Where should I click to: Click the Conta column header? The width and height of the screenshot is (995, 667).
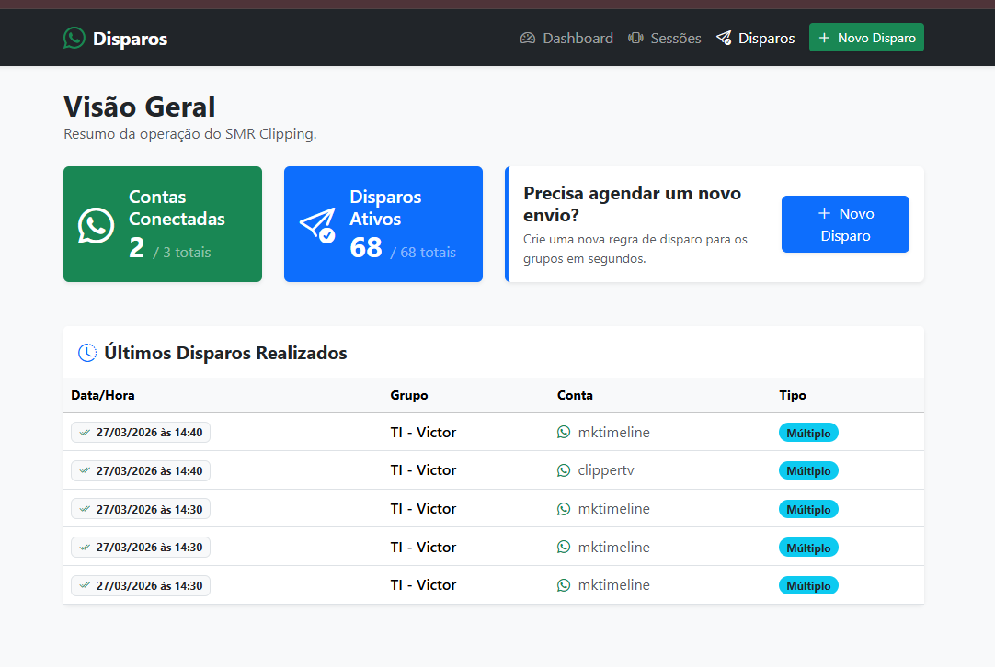[x=575, y=396]
